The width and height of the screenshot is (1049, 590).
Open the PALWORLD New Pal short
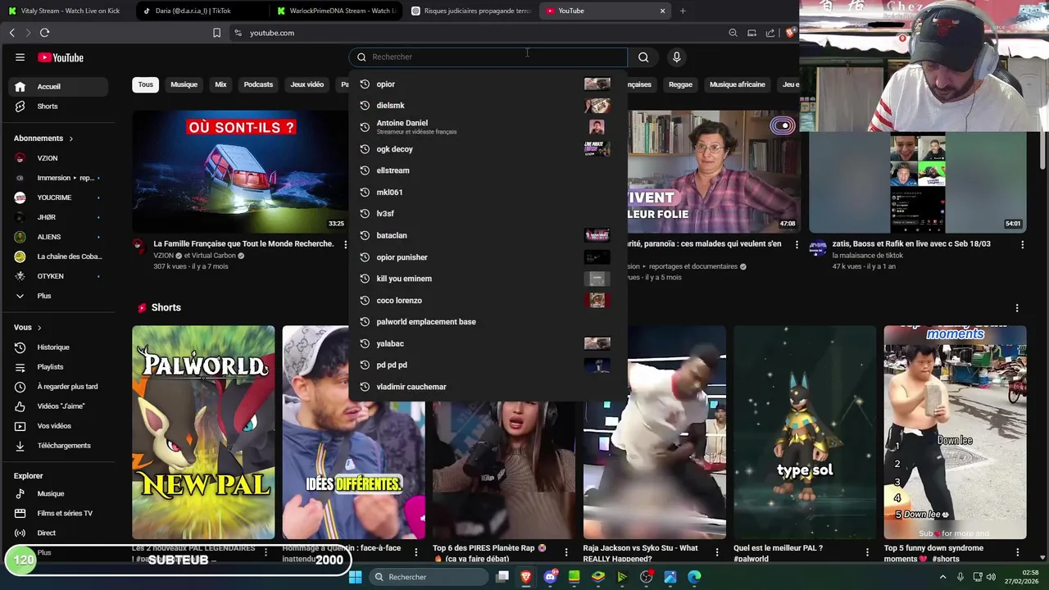coord(203,432)
